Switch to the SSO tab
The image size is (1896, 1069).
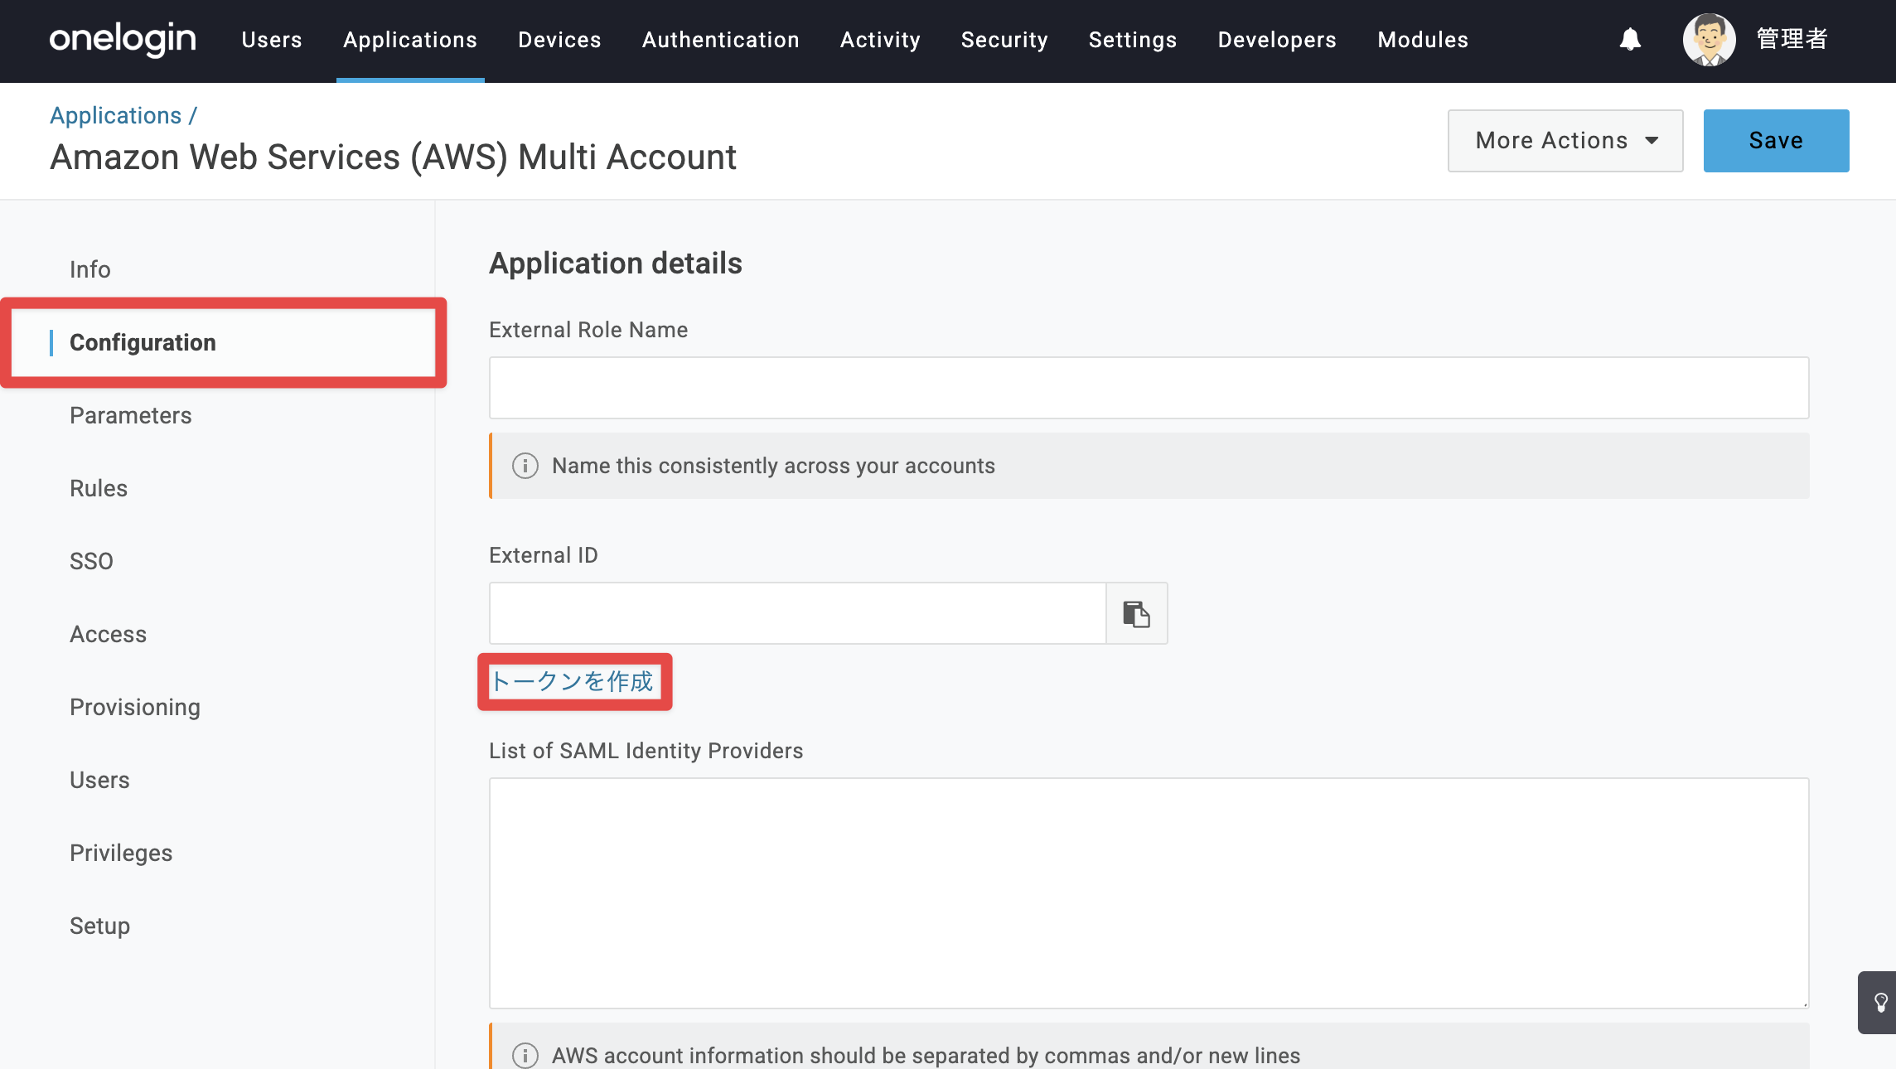(x=91, y=561)
